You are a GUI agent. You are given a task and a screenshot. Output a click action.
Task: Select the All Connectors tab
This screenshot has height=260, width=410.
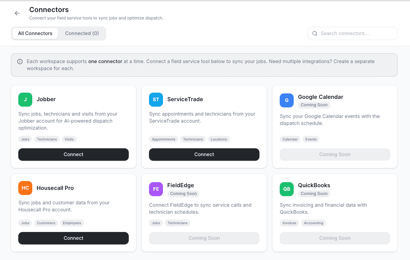pyautogui.click(x=35, y=33)
